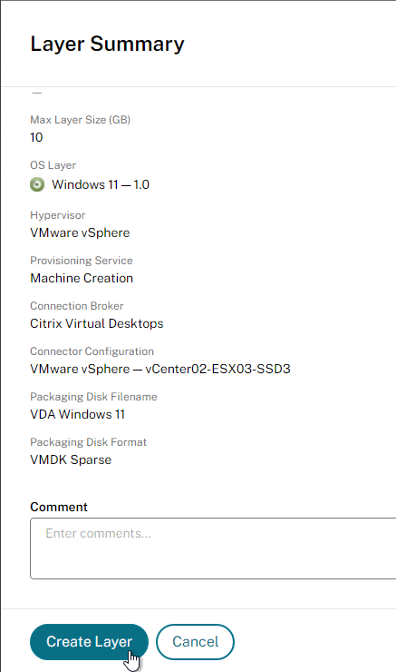The height and width of the screenshot is (672, 396).
Task: Click the Max Layer Size (GB) label
Action: point(81,120)
